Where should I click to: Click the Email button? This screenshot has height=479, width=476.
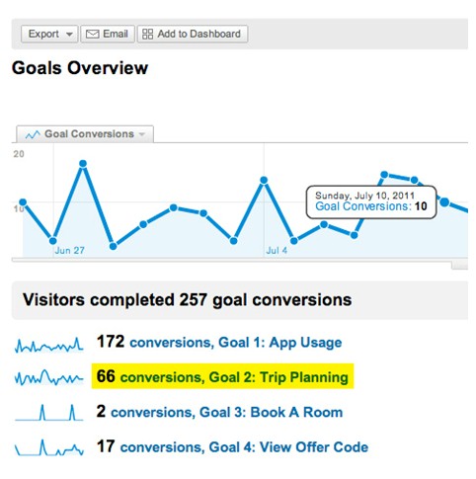pos(108,34)
